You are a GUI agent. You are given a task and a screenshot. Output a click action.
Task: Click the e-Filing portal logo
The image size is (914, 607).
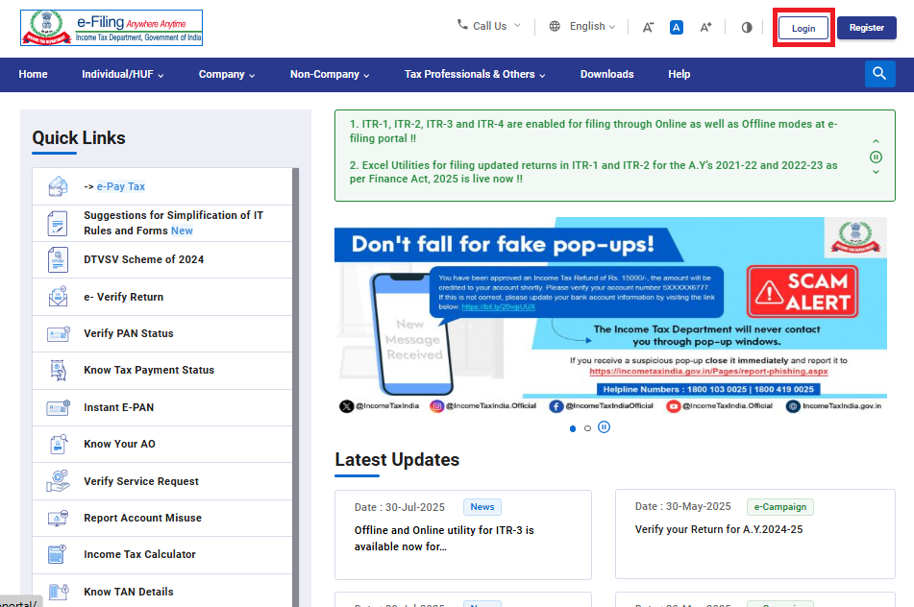(111, 28)
